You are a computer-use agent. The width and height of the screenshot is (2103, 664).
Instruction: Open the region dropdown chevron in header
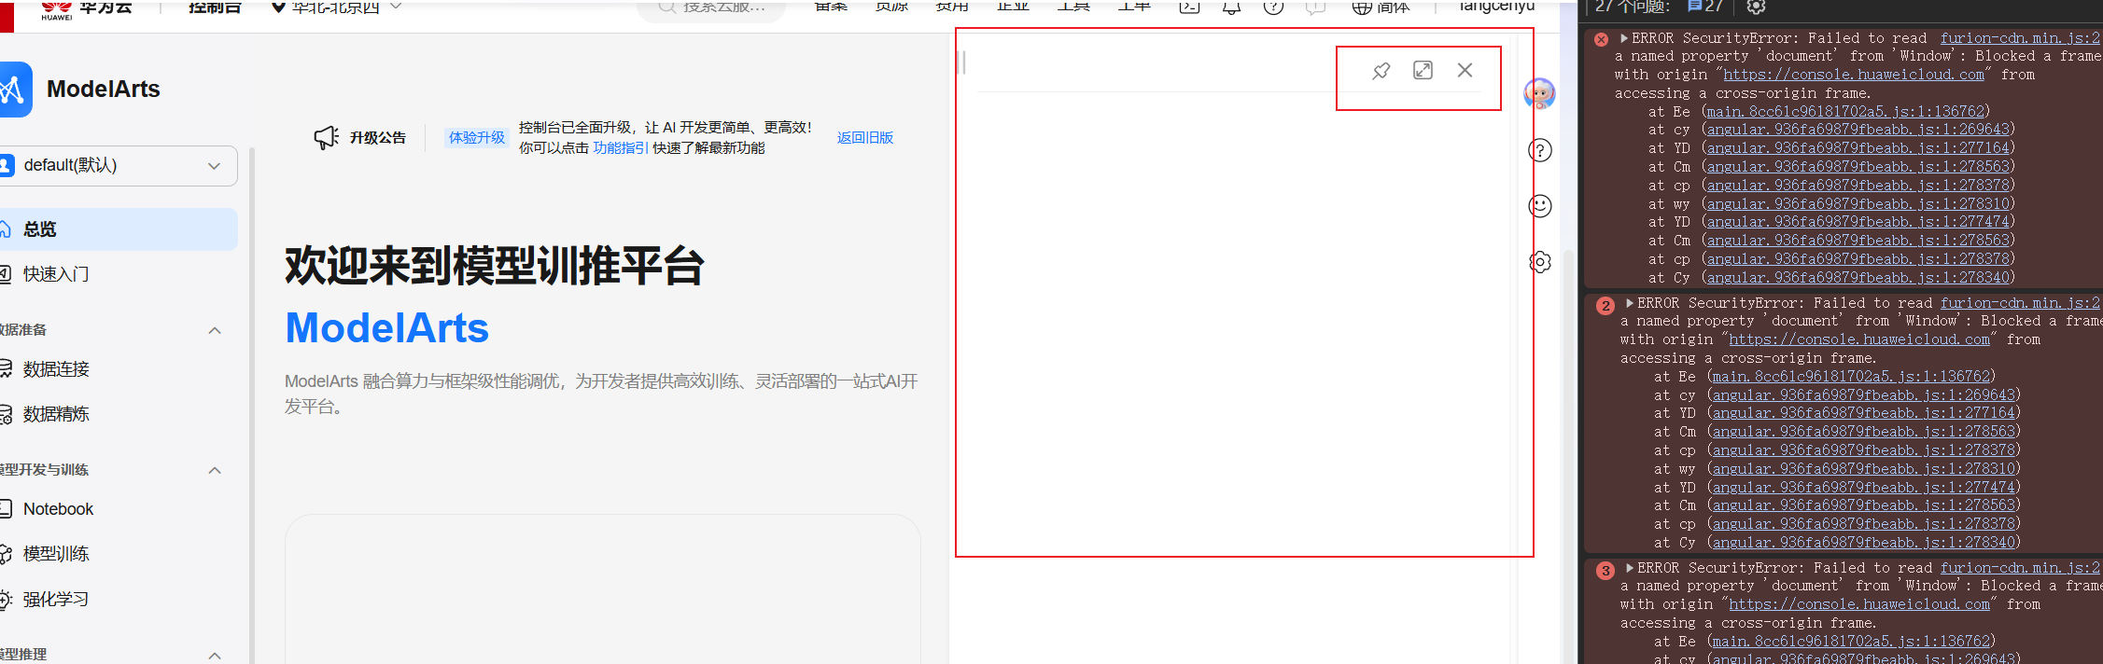(395, 6)
